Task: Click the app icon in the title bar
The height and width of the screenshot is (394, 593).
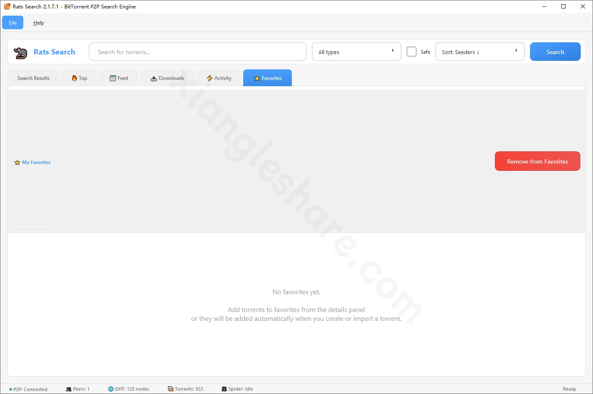Action: [7, 6]
